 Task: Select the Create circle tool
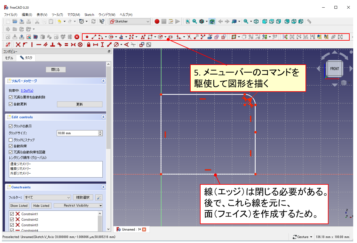[x=111, y=37]
